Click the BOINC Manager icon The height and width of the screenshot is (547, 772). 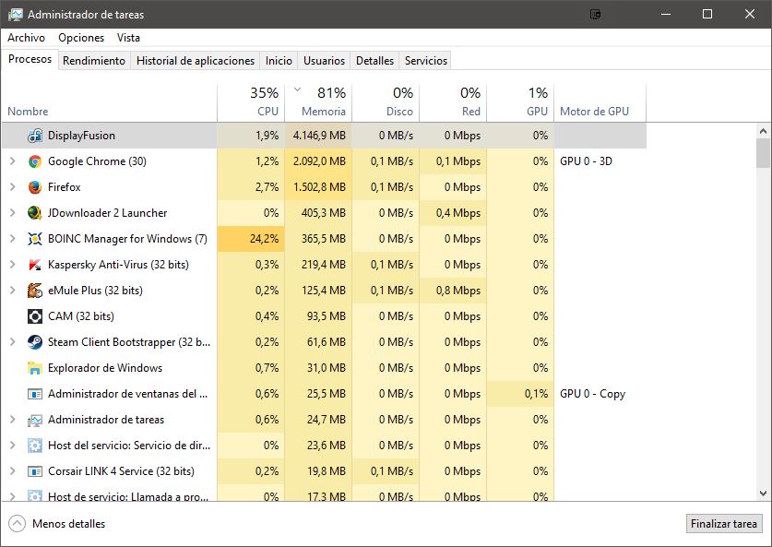(35, 239)
